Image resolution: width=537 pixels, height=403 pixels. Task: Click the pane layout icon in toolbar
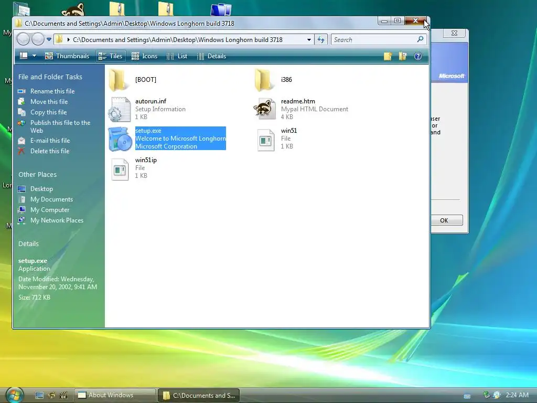click(x=24, y=56)
